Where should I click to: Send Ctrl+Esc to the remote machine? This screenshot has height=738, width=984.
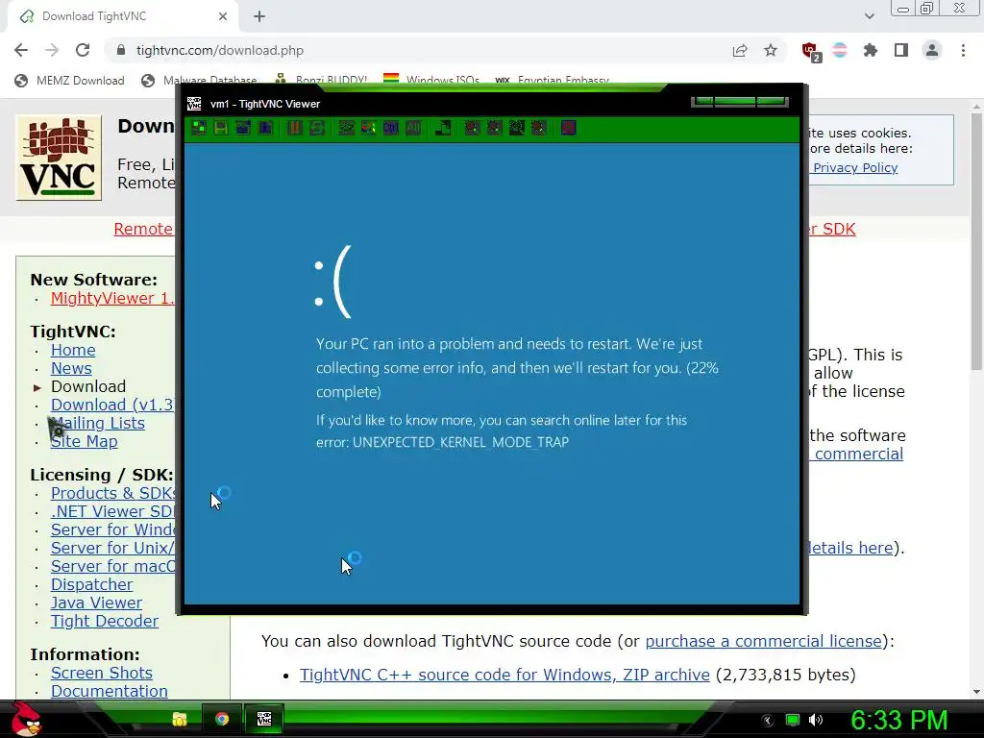[368, 128]
